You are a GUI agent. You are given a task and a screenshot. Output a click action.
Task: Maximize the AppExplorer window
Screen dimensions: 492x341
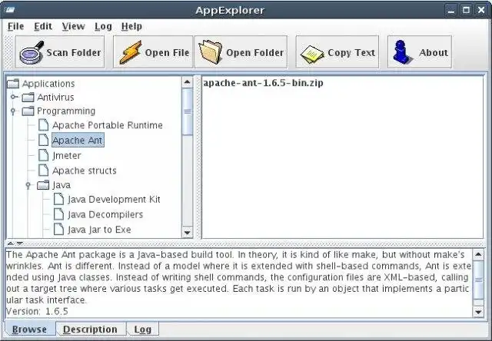point(467,10)
